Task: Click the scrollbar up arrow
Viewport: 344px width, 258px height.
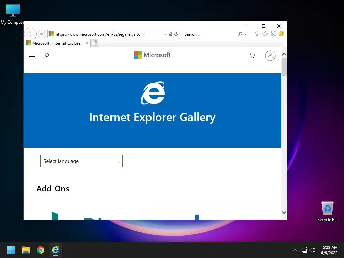Action: tap(284, 54)
